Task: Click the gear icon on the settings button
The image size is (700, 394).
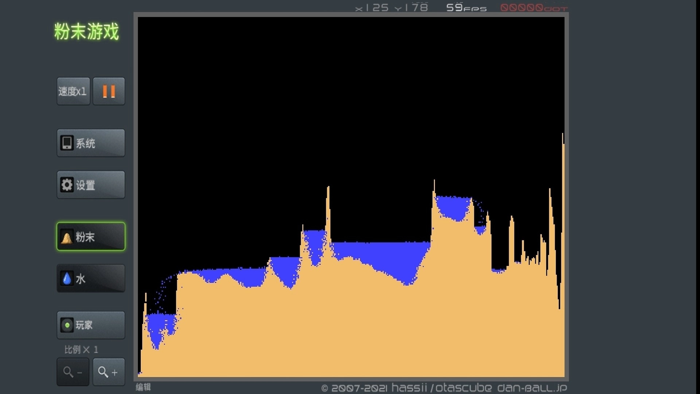Action: pos(67,185)
